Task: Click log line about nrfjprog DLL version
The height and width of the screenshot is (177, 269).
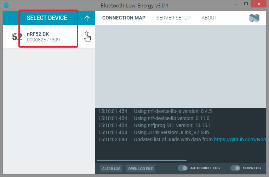Action: pos(172,125)
